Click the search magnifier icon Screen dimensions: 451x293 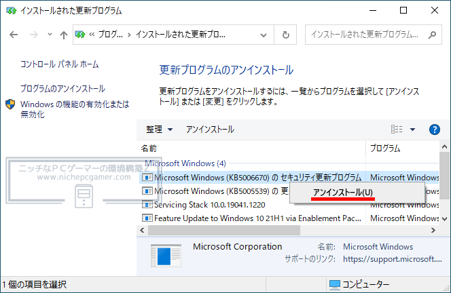(432, 35)
